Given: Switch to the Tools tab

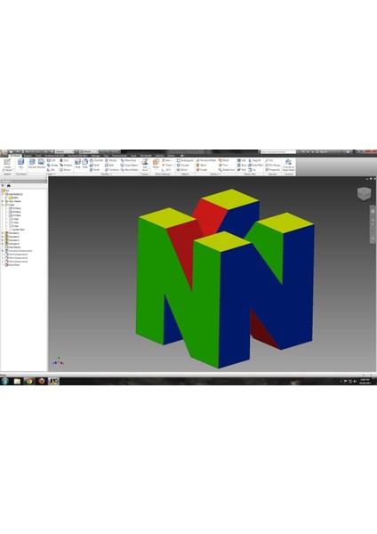Looking at the screenshot, I should click(x=38, y=156).
